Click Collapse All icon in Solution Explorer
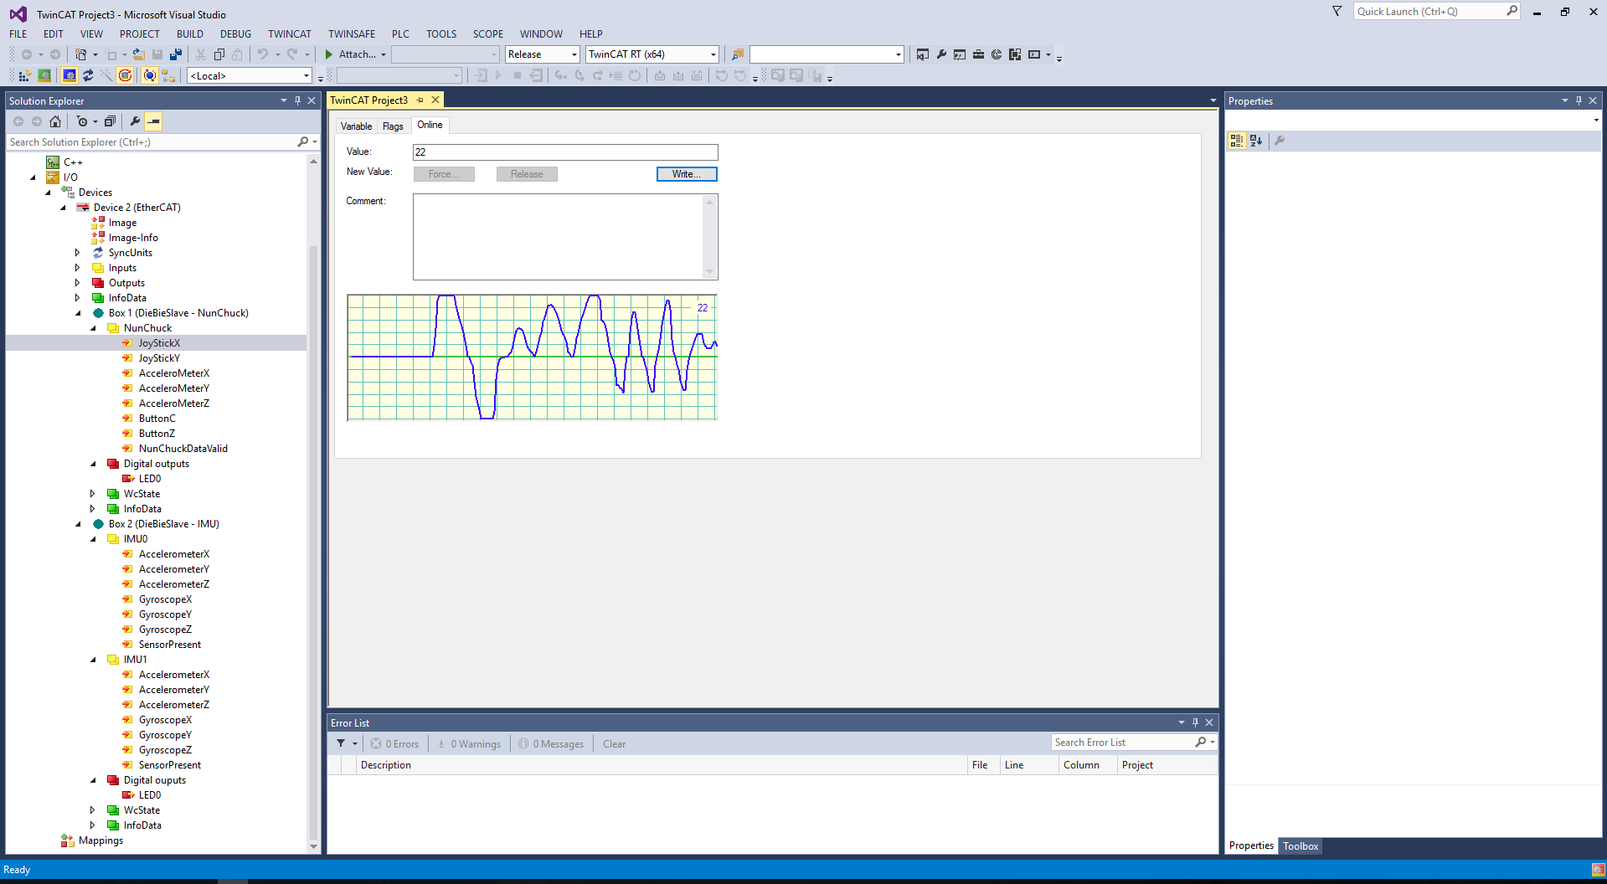The width and height of the screenshot is (1607, 884). (x=110, y=121)
